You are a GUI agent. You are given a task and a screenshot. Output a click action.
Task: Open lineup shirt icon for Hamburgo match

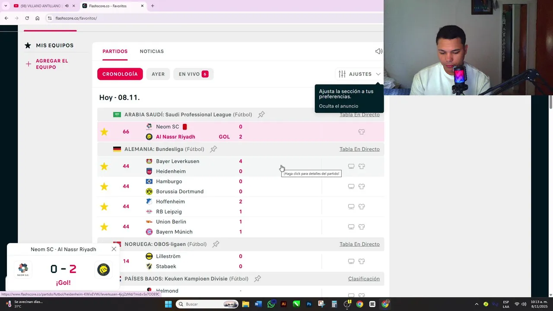(362, 187)
